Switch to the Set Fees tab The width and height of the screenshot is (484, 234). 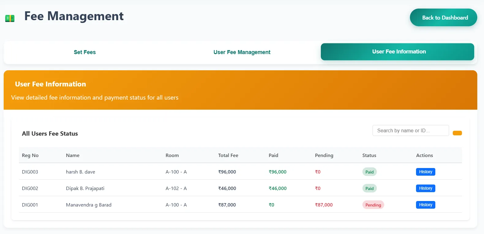pyautogui.click(x=85, y=52)
